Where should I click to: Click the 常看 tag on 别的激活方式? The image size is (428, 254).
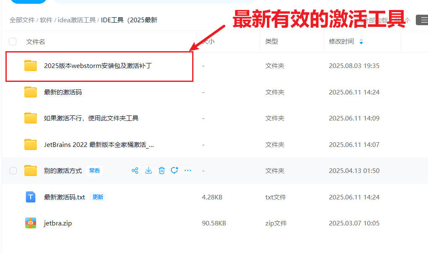coord(94,170)
